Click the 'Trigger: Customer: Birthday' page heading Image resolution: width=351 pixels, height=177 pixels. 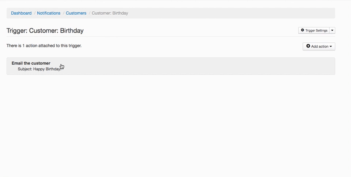45,31
